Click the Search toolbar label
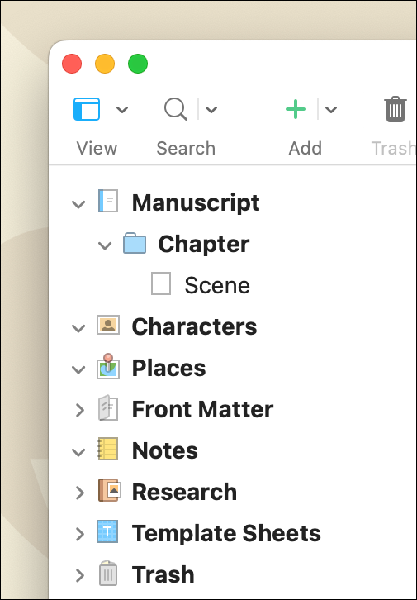The height and width of the screenshot is (600, 417). (x=186, y=148)
